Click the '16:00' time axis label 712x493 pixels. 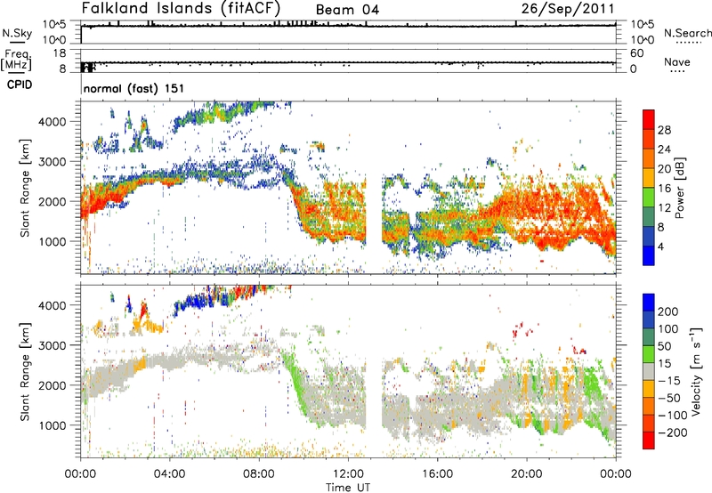coord(437,474)
